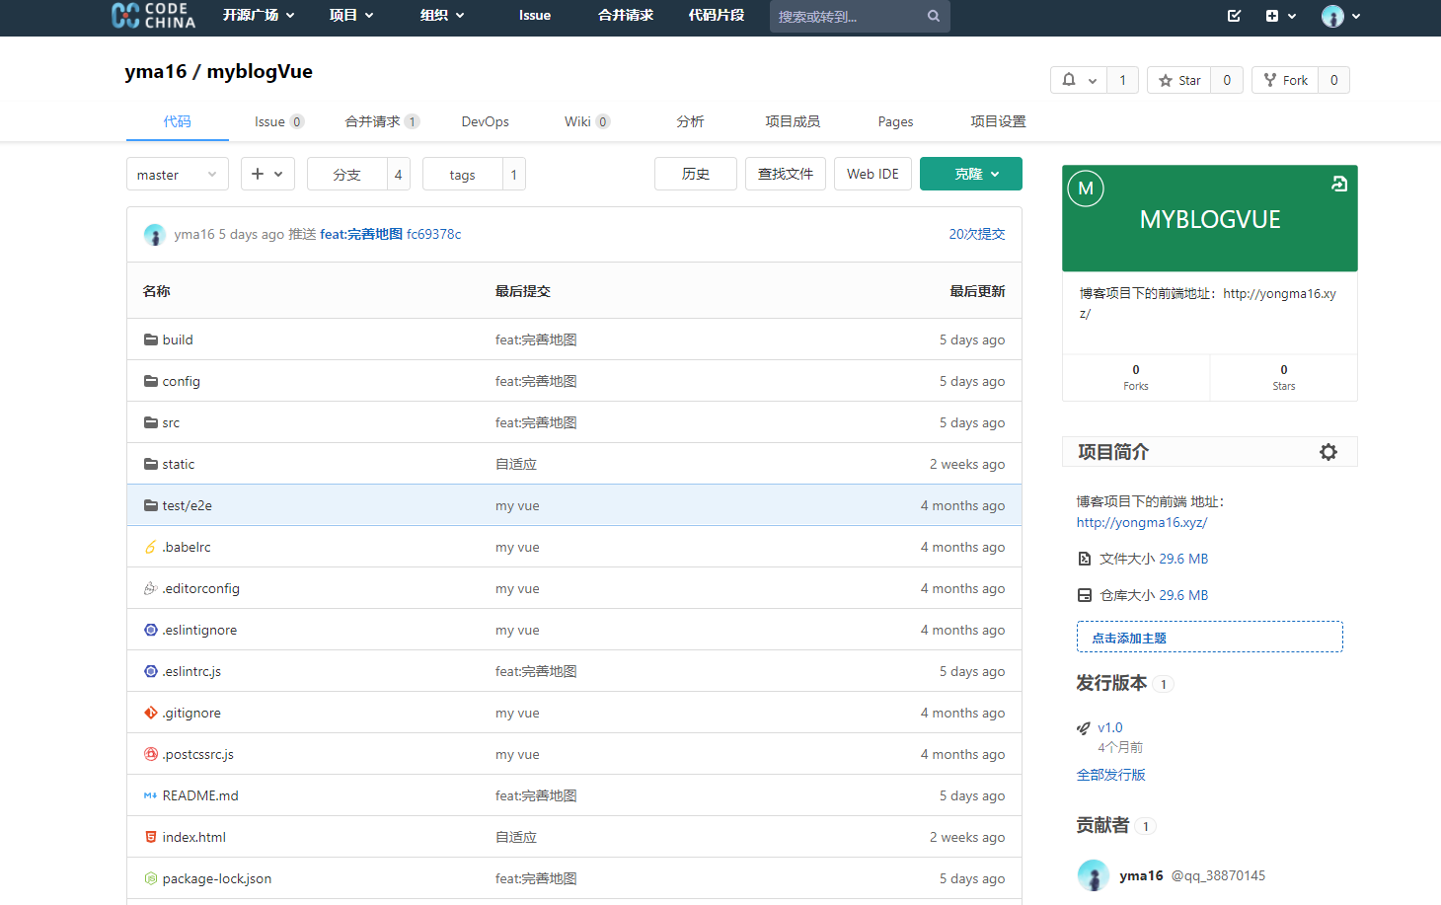Click the build folder icon
Screen dimensions: 1441x905
tap(148, 339)
